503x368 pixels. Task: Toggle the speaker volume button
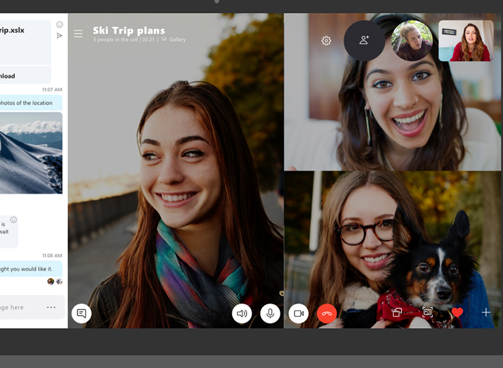[x=242, y=313]
